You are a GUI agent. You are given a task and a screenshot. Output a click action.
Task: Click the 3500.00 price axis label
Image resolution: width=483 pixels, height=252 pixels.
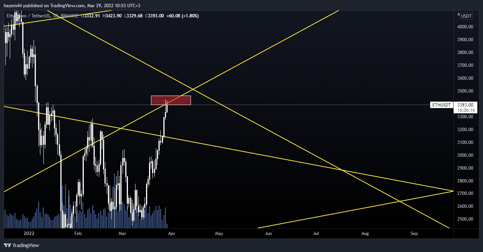pos(465,91)
